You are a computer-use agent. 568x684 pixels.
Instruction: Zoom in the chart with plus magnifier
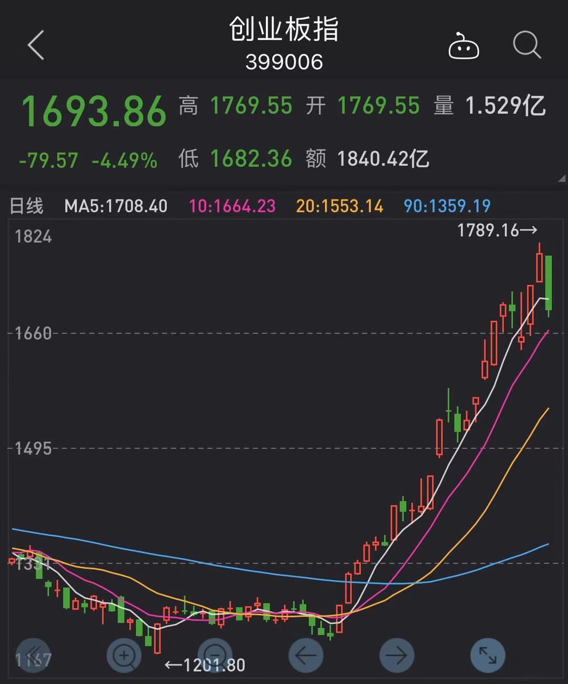click(124, 656)
